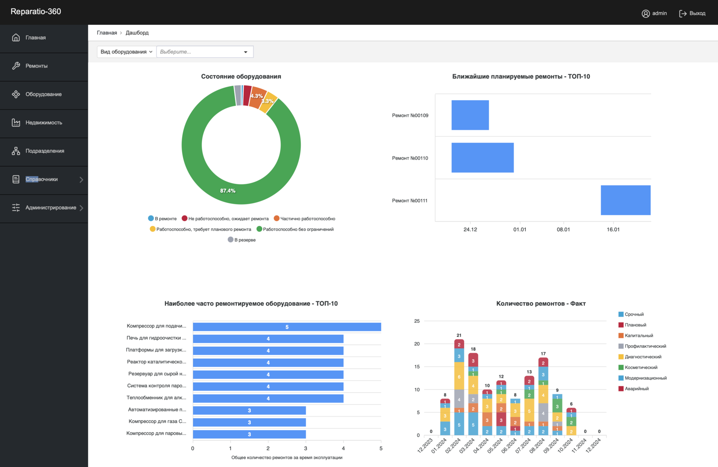Click the Модернизационный legend entry
The height and width of the screenshot is (467, 718).
pyautogui.click(x=642, y=378)
